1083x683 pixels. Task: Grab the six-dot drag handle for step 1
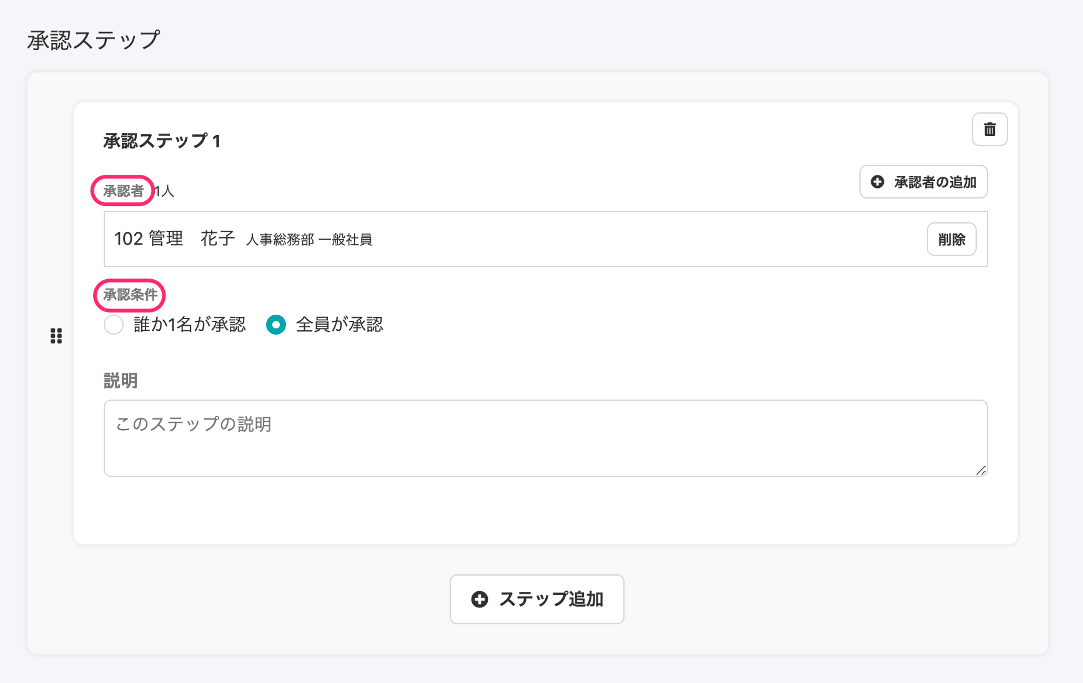click(56, 337)
